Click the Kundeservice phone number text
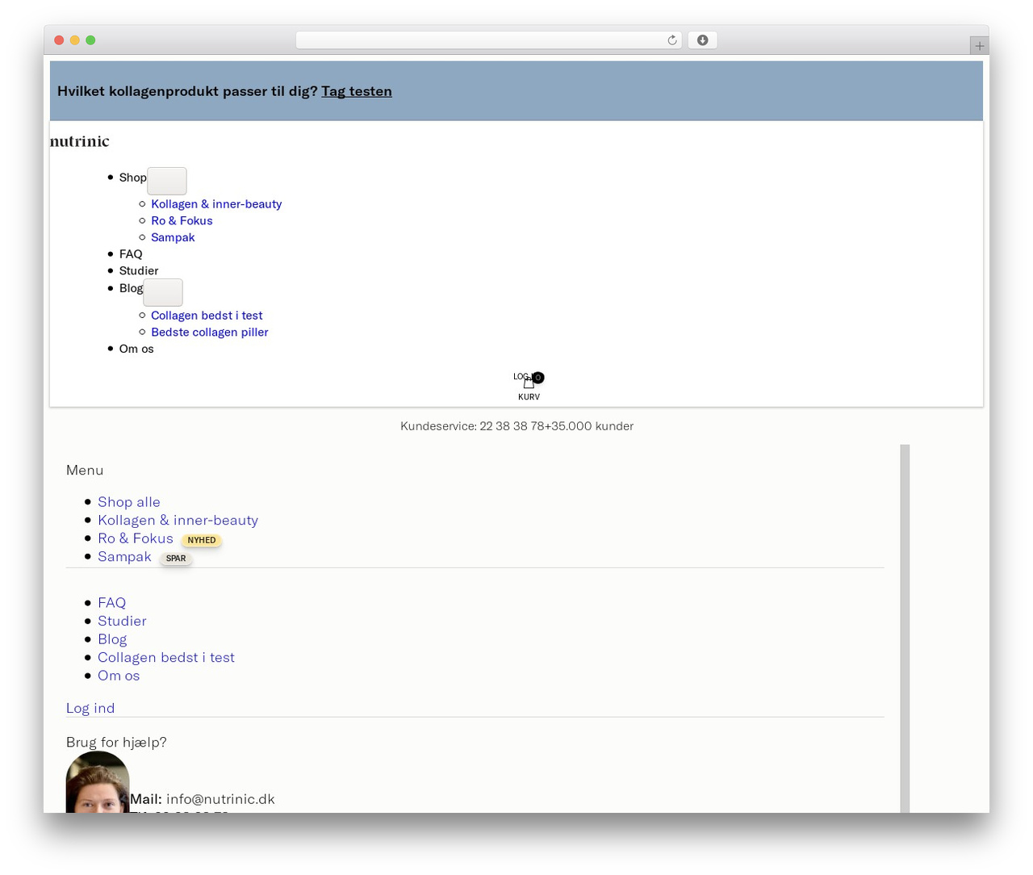 472,426
